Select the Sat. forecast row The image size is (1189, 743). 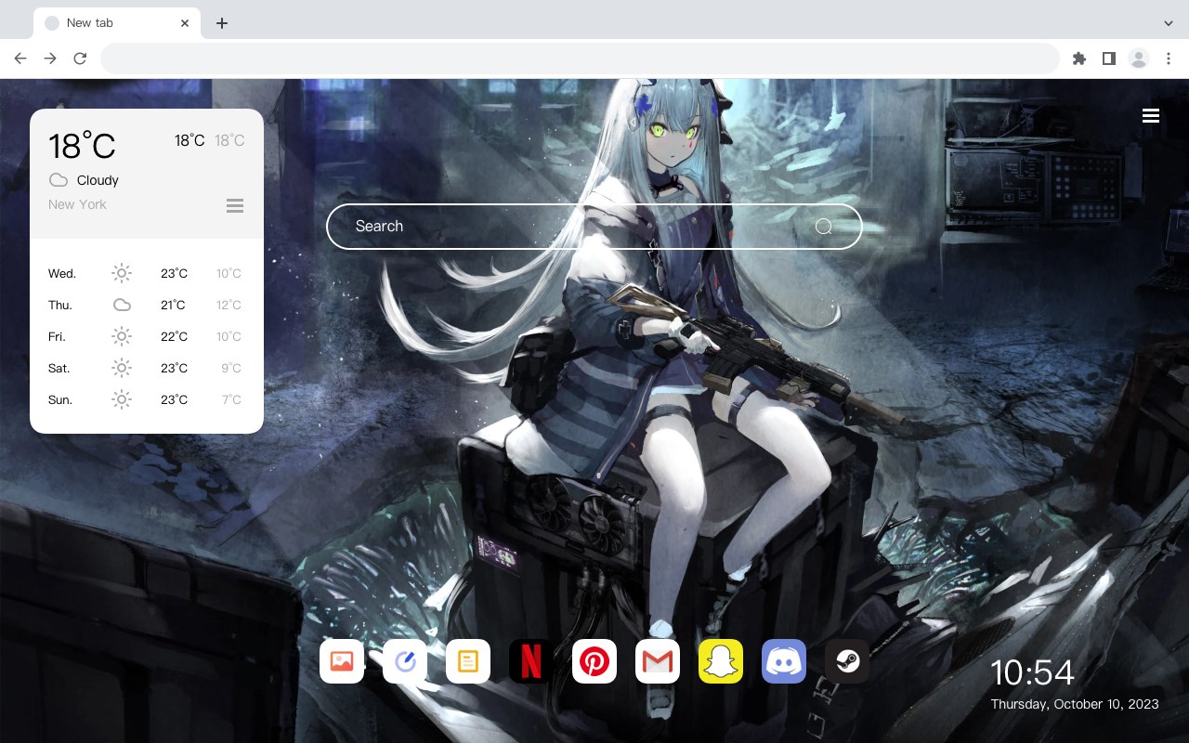[147, 368]
